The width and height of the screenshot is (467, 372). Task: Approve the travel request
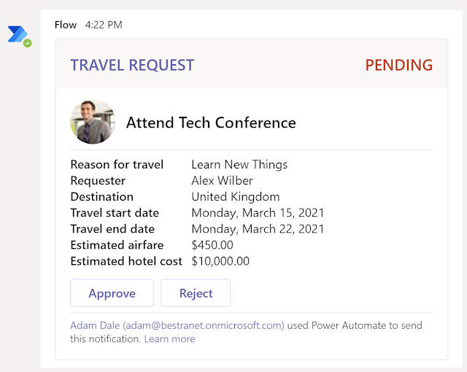[112, 292]
